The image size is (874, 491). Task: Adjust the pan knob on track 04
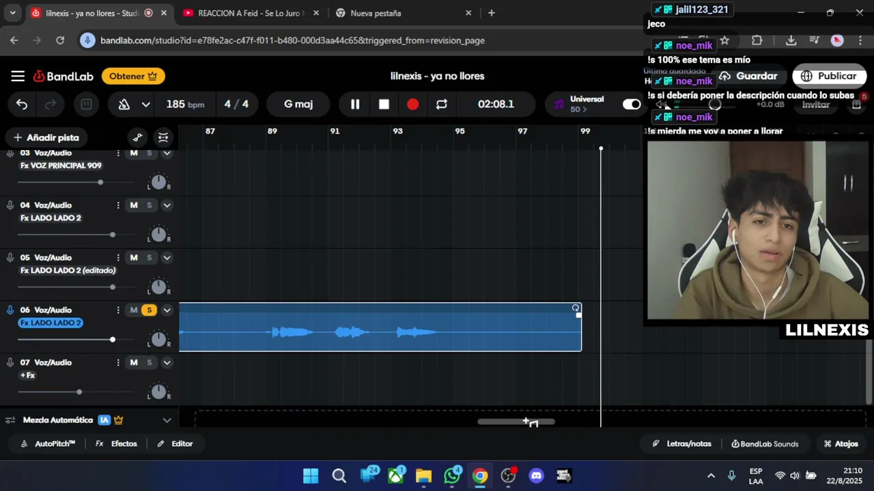(158, 235)
